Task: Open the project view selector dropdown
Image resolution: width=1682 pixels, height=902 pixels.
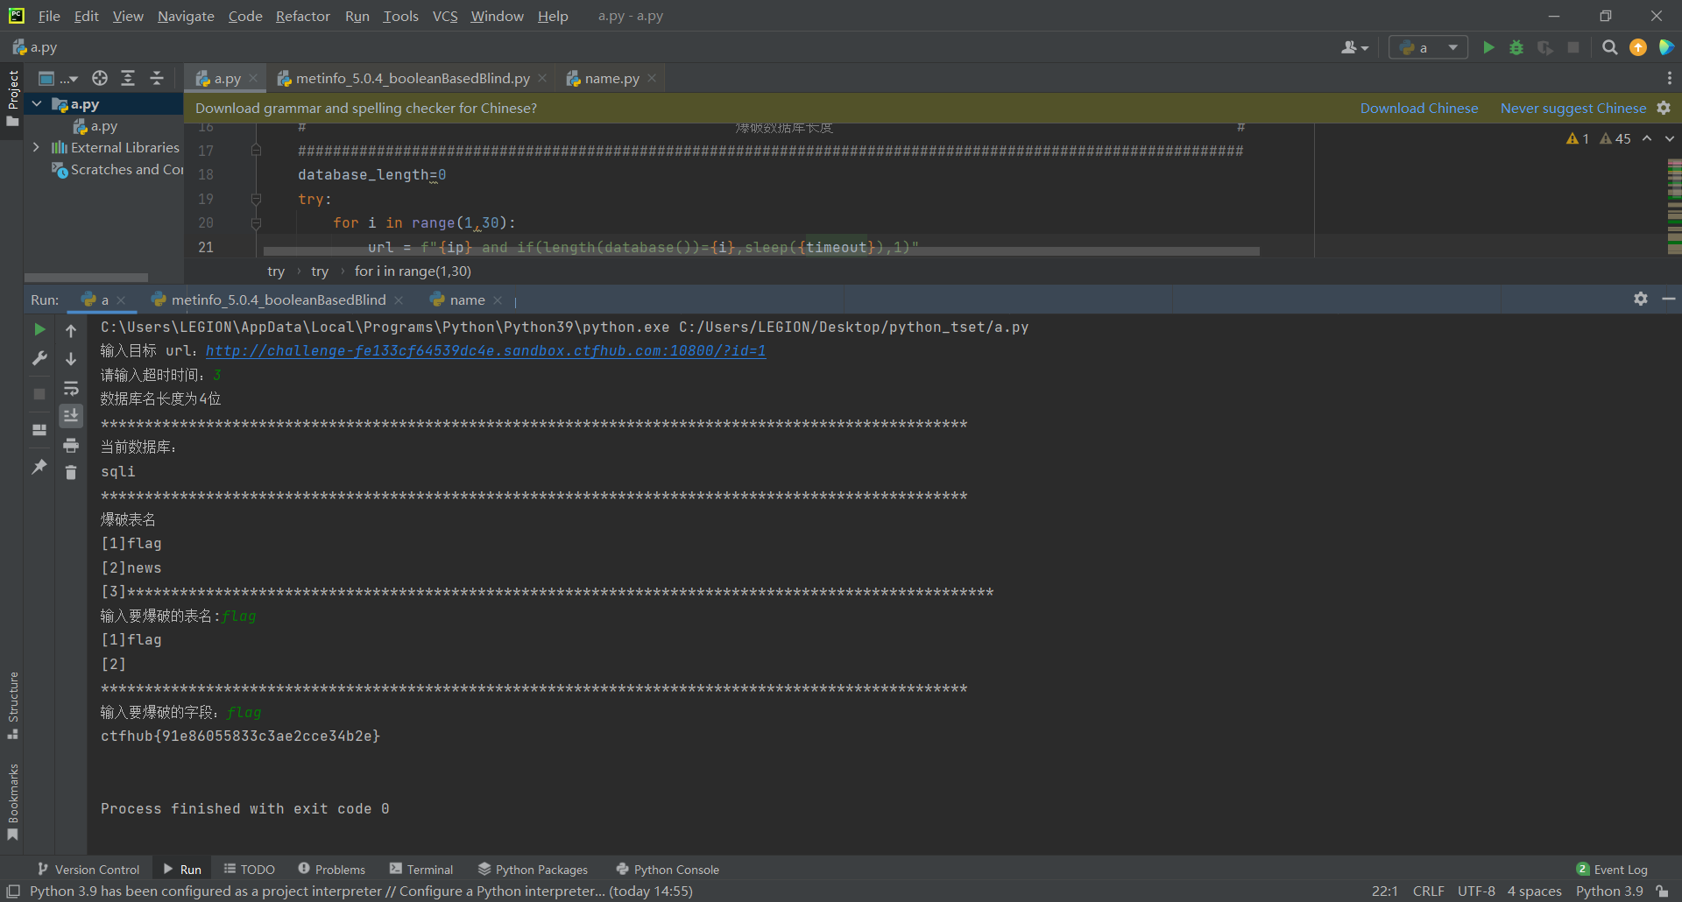Action: tap(59, 78)
